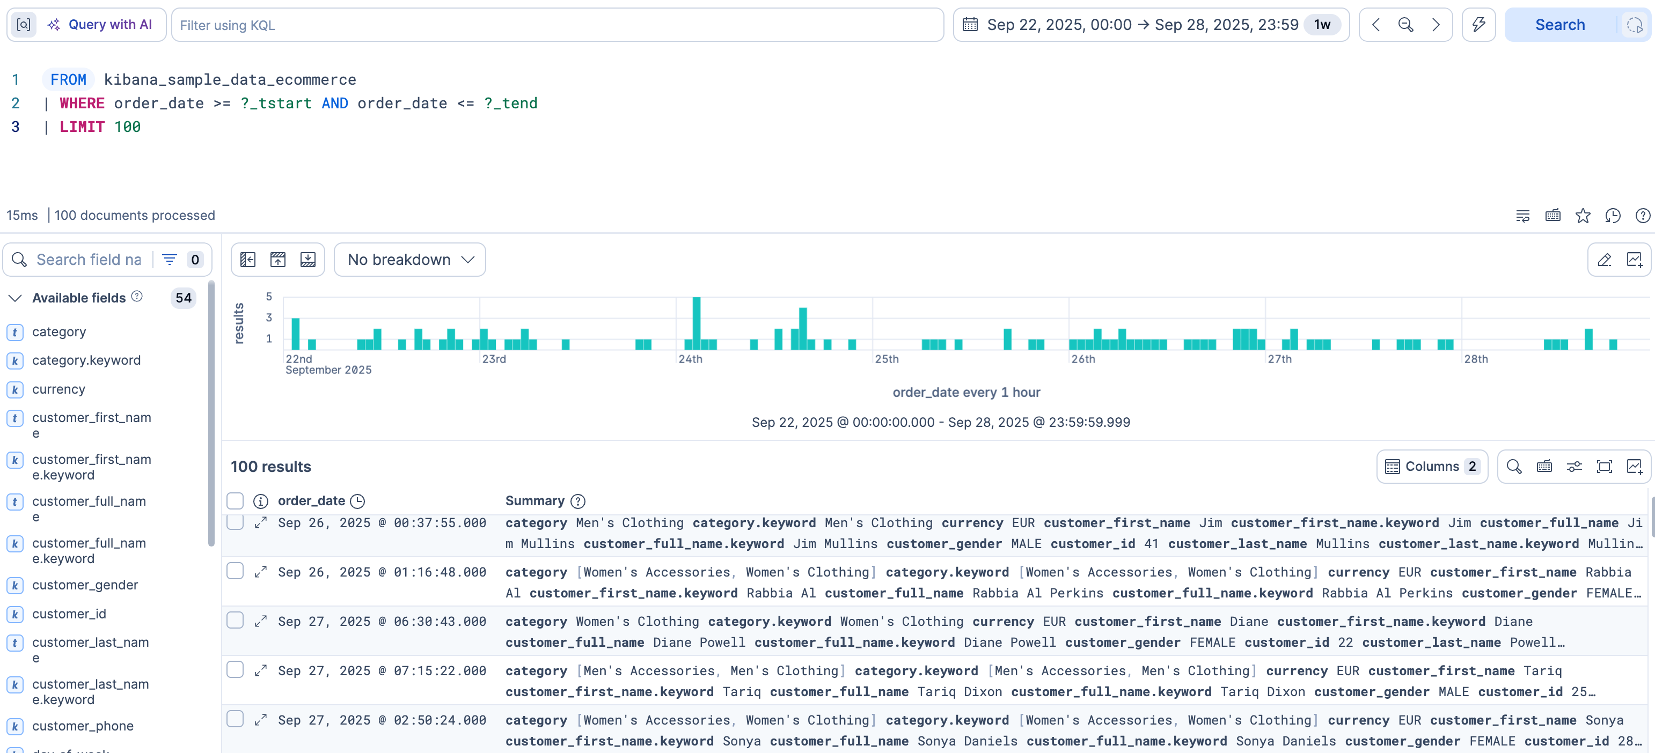Open Summary column help icon
This screenshot has width=1655, height=753.
(578, 501)
